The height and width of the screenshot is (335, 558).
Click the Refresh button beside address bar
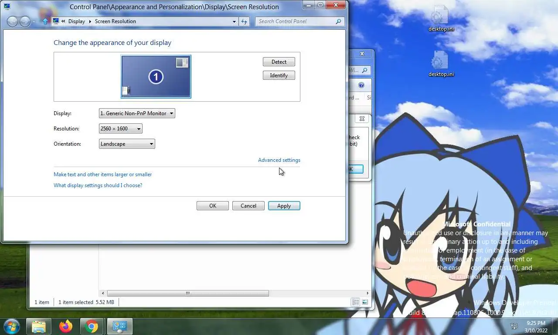[244, 21]
